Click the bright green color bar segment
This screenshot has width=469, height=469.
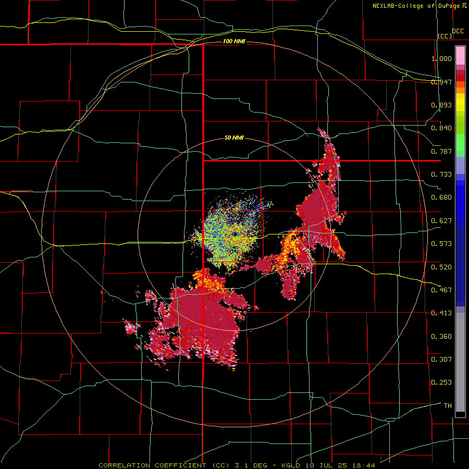(x=460, y=142)
